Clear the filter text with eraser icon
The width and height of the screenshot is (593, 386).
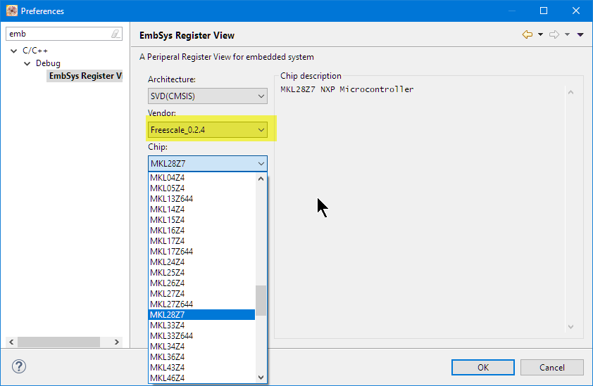116,34
